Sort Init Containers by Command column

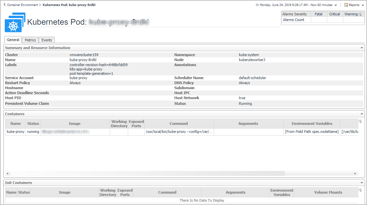[x=167, y=192]
